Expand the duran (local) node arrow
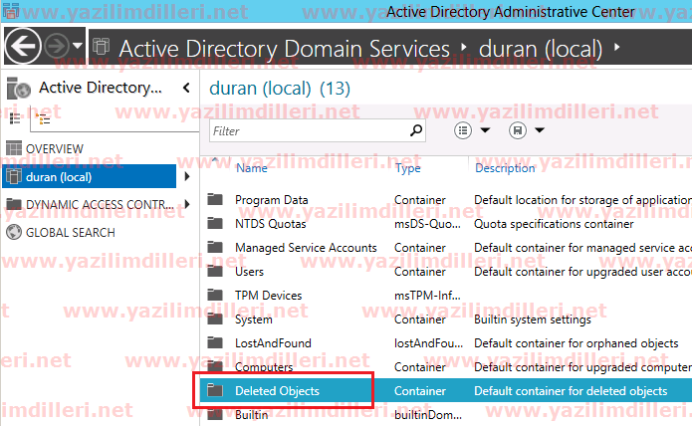 pyautogui.click(x=187, y=177)
